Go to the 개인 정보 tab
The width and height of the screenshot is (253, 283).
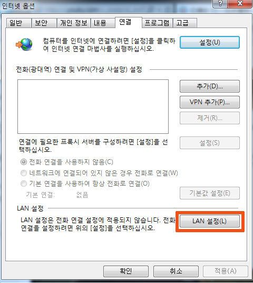[x=74, y=23]
